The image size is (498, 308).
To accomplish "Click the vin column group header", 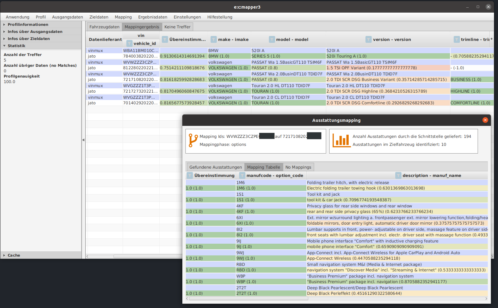I will (x=141, y=35).
